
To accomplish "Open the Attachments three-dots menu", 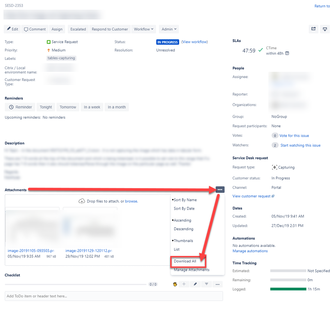I will (x=220, y=189).
